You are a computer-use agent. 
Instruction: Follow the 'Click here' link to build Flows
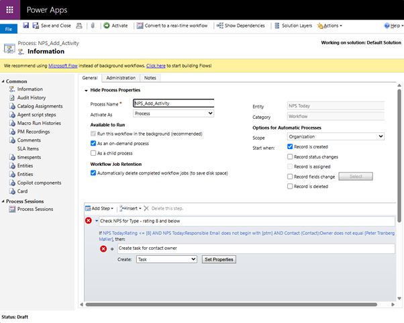[x=156, y=66]
